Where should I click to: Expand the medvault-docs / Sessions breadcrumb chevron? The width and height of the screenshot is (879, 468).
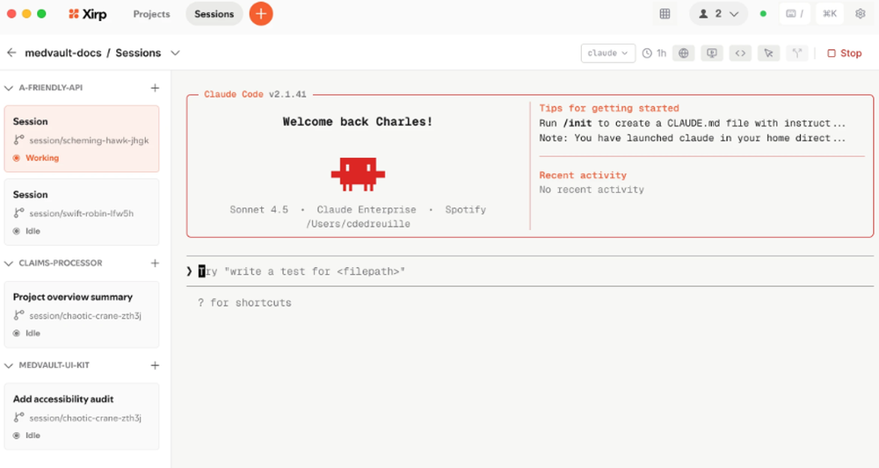point(175,53)
